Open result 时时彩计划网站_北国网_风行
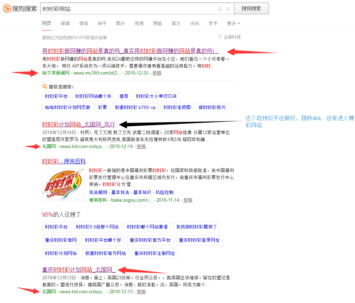The width and height of the screenshot is (355, 303). 78,124
